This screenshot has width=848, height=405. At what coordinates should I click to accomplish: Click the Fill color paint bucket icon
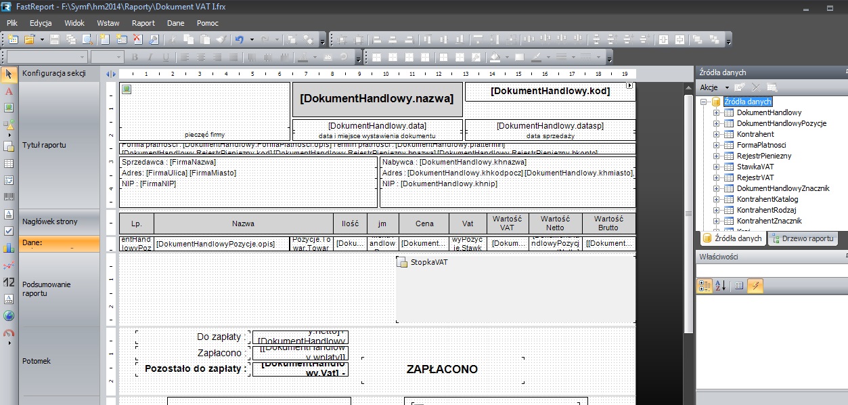click(x=495, y=57)
